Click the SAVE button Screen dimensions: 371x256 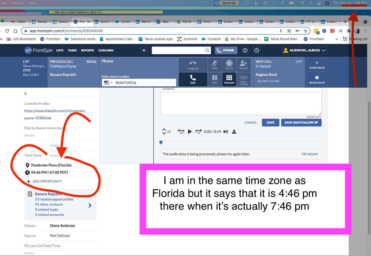point(270,123)
